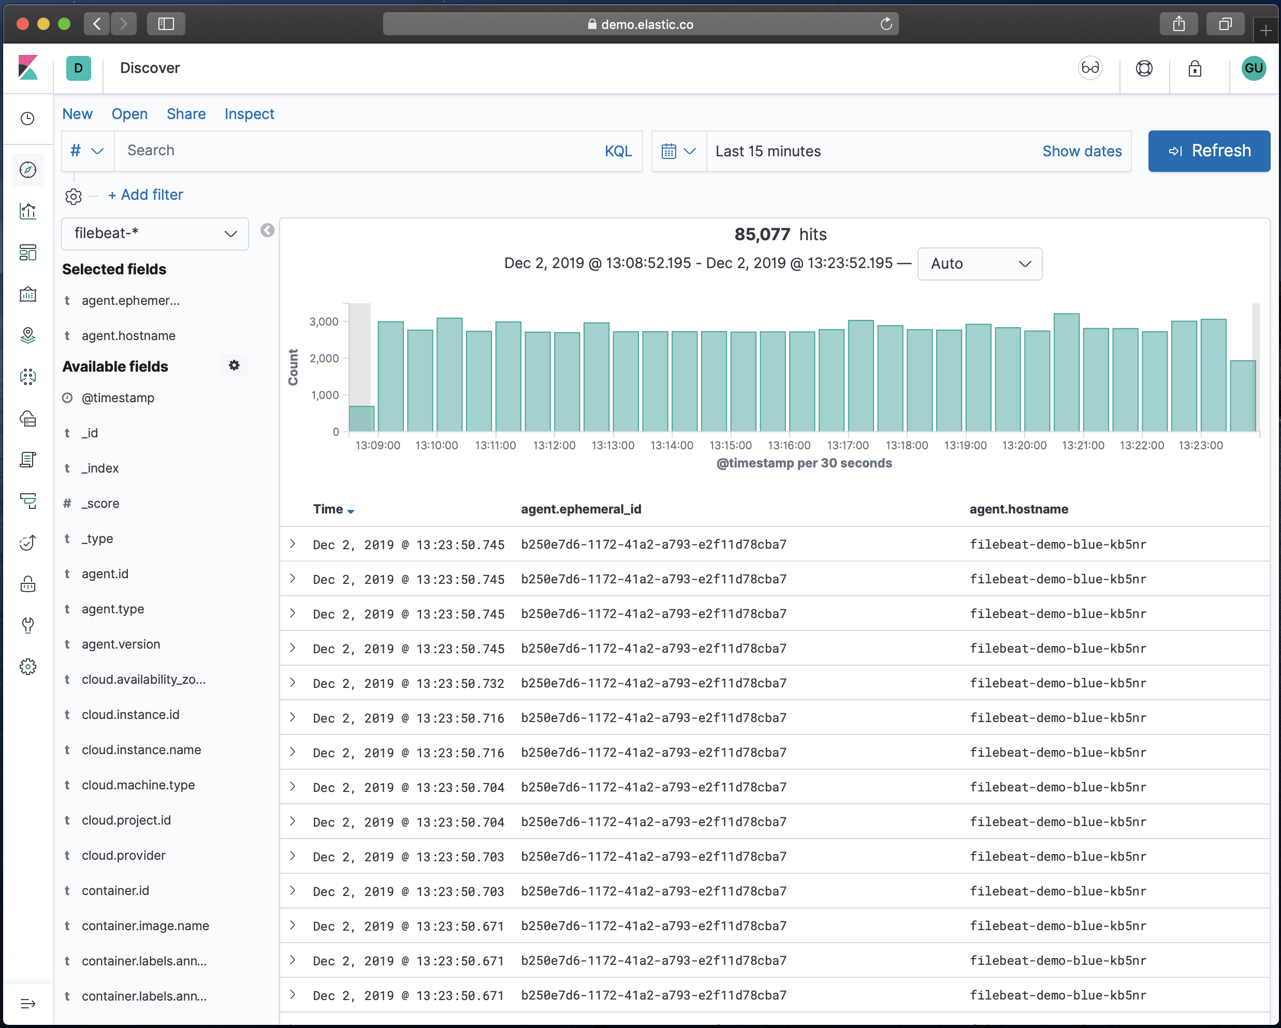Open the available fields filter settings gear
Screen dimensions: 1281x1028
(234, 365)
